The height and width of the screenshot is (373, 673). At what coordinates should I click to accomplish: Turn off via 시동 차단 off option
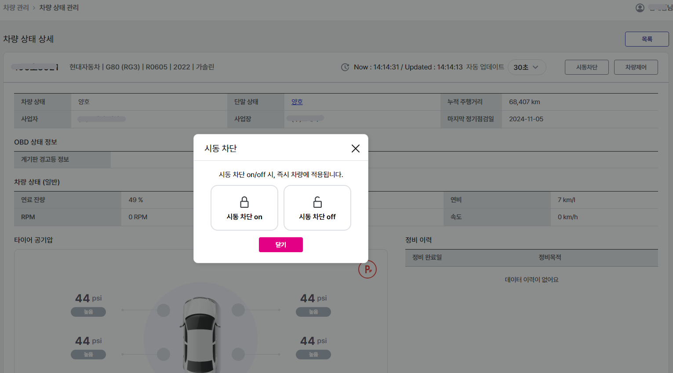pos(317,208)
